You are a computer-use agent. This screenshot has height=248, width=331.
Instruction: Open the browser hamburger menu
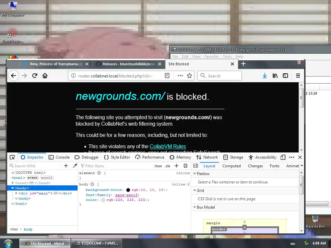(298, 76)
